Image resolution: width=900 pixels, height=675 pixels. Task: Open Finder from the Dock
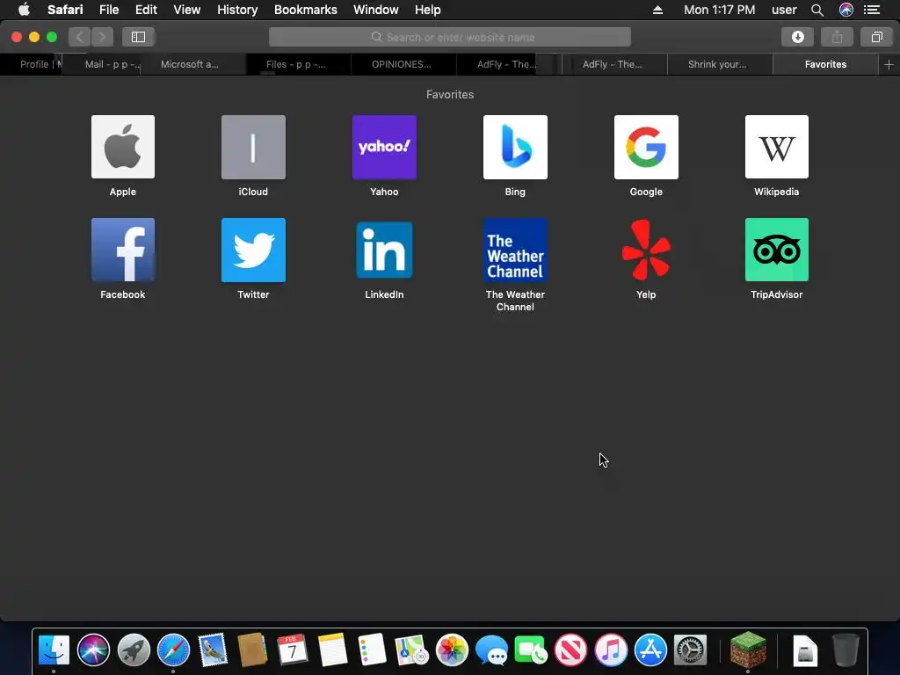click(54, 650)
